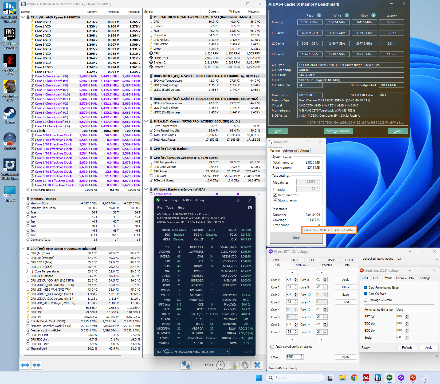This screenshot has height=384, width=440.
Task: Switch to ZenTimings green taskbar icon
Action: [390, 378]
